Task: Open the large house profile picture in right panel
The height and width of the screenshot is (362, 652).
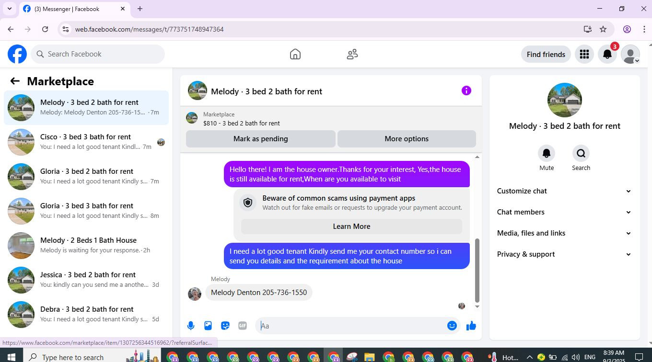Action: pyautogui.click(x=565, y=100)
